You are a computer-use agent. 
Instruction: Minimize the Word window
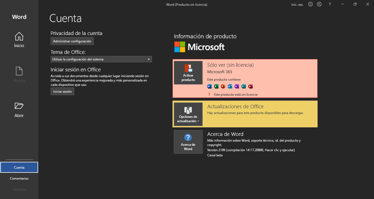pyautogui.click(x=343, y=4)
